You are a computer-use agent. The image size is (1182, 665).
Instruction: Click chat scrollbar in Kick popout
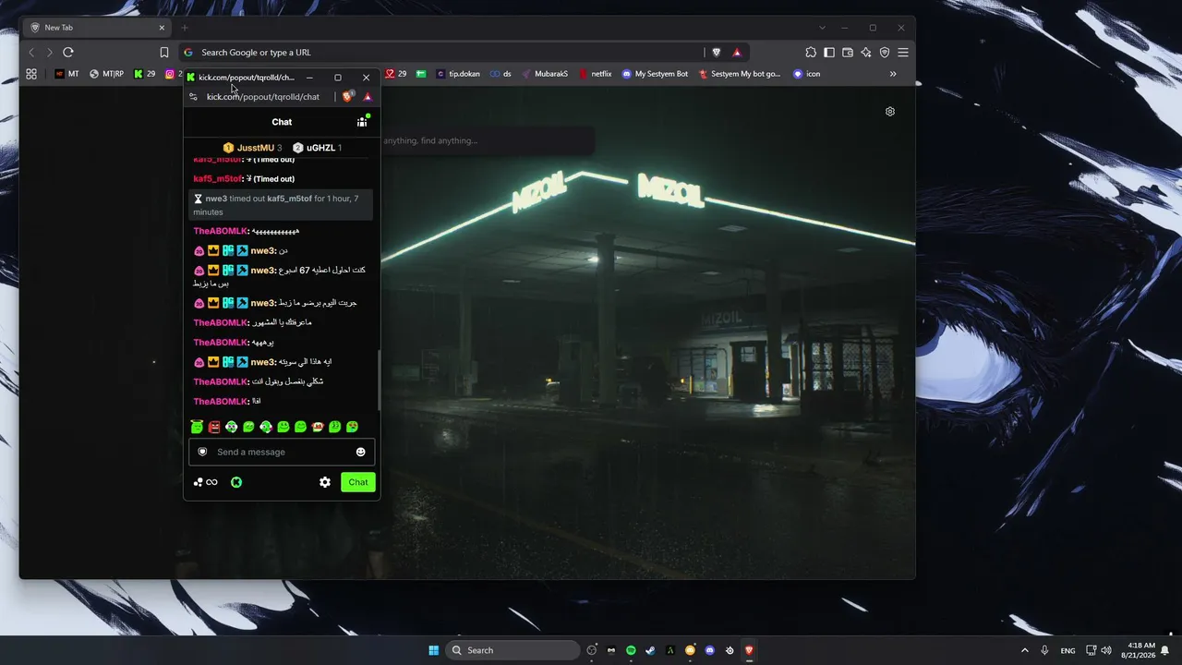tap(379, 379)
